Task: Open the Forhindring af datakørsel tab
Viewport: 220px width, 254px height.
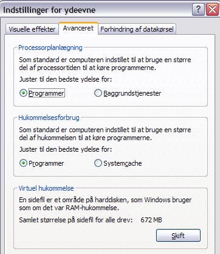Action: (x=137, y=29)
